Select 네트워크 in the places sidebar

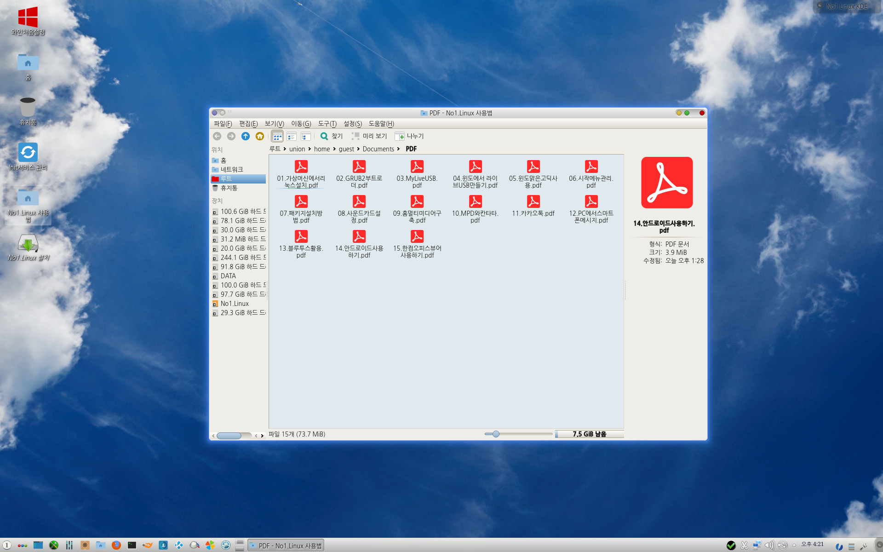238,170
